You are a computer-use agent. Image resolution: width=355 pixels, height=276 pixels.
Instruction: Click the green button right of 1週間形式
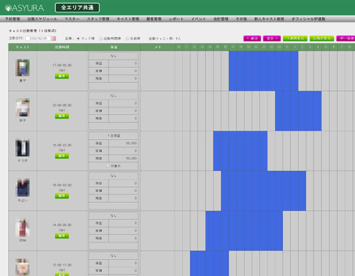coord(321,38)
